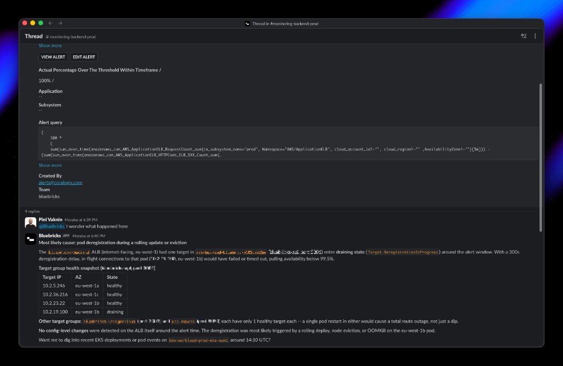Click the 'I wonder what happened here' message text
This screenshot has width=563, height=366.
click(x=97, y=226)
